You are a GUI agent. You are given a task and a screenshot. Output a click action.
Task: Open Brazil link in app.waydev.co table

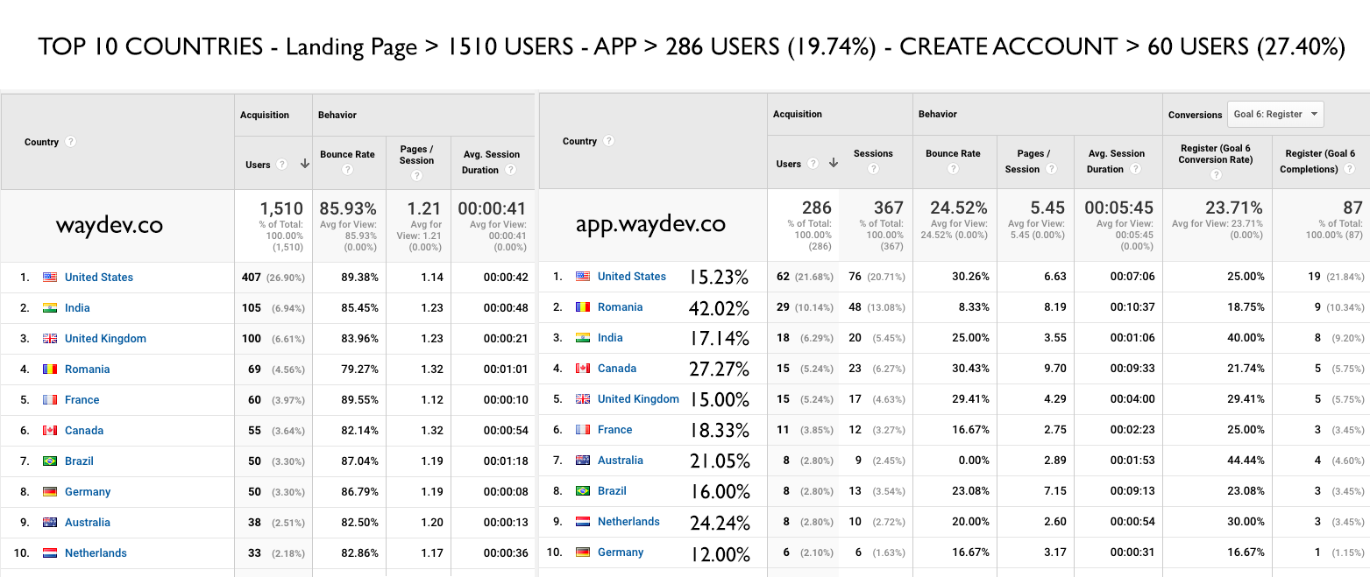pyautogui.click(x=612, y=491)
